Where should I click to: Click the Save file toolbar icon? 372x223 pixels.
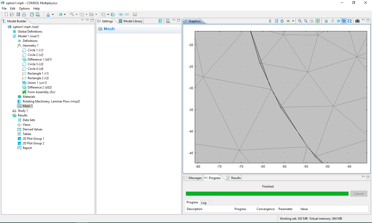[x=18, y=14]
